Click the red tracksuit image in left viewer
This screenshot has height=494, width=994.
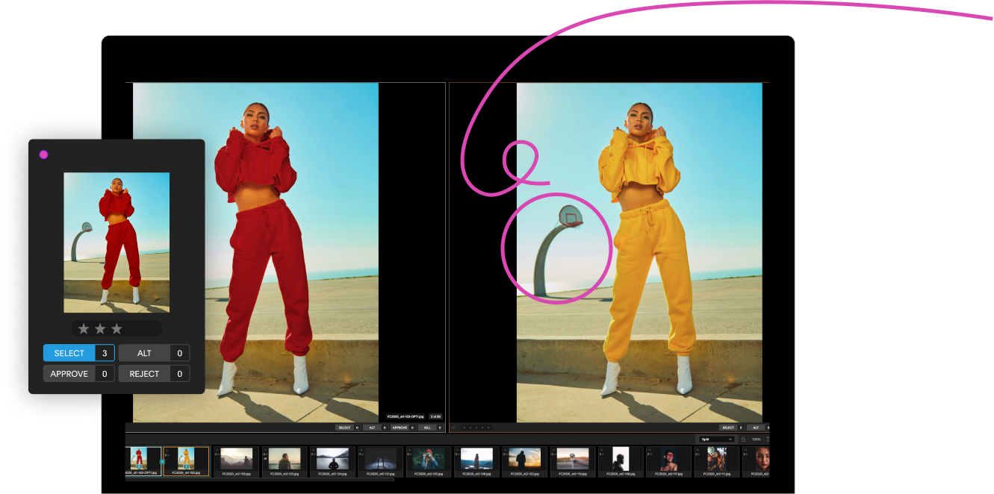tap(255, 252)
